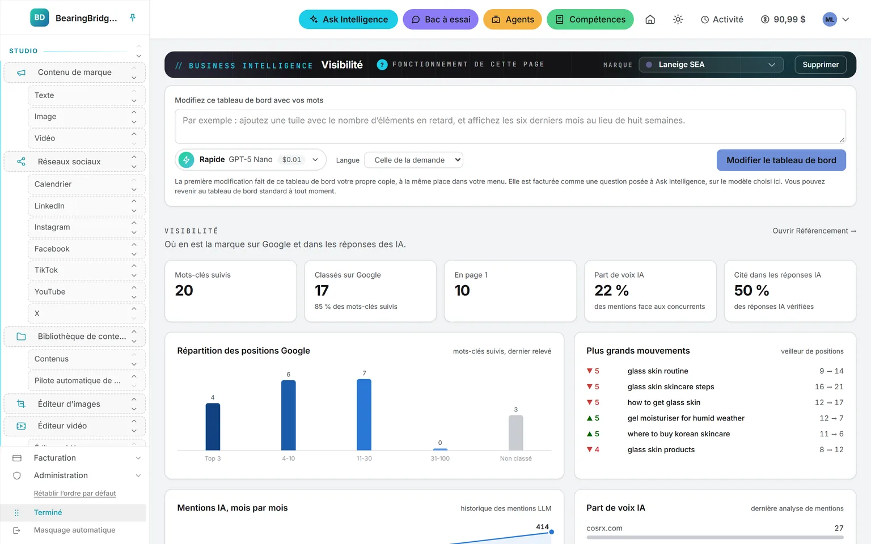Screen dimensions: 871x544
Task: Move Éditeur vidéo up with its arrow
Action: click(x=134, y=421)
